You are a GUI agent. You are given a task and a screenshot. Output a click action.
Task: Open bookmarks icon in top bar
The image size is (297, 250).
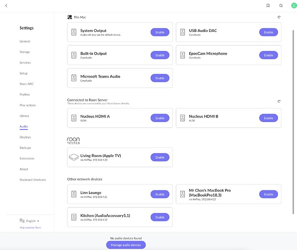click(x=268, y=5)
